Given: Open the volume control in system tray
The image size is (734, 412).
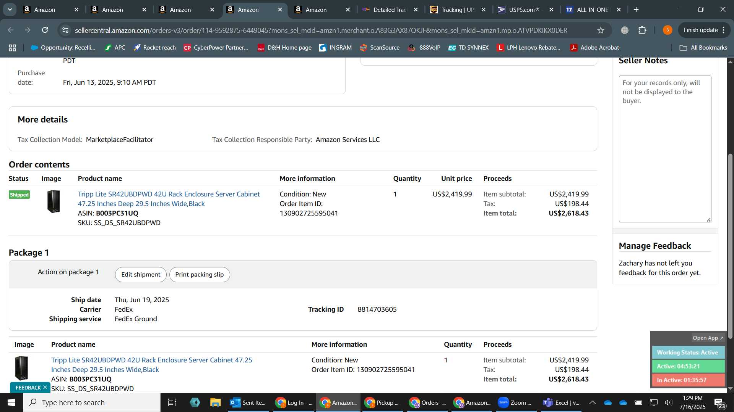Looking at the screenshot, I should click(668, 402).
